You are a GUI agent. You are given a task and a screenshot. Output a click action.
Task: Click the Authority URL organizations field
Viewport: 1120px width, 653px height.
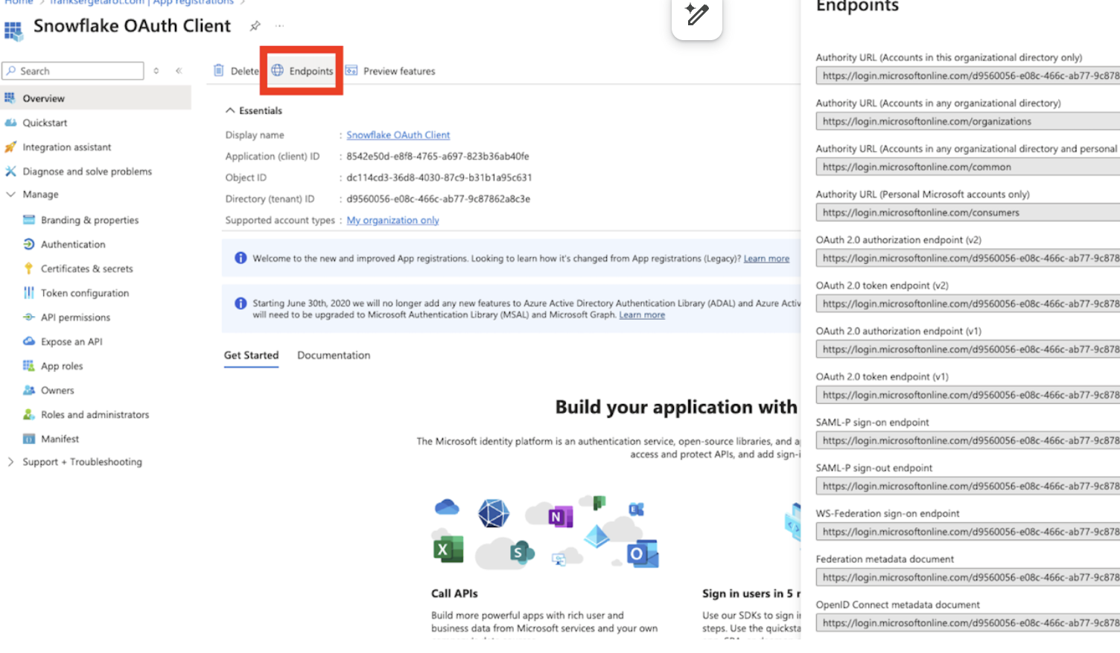[x=967, y=121]
